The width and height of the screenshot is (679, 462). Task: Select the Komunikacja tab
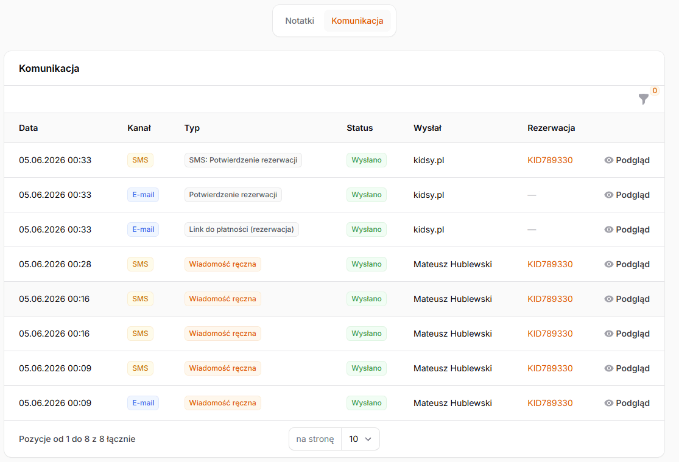tap(357, 21)
